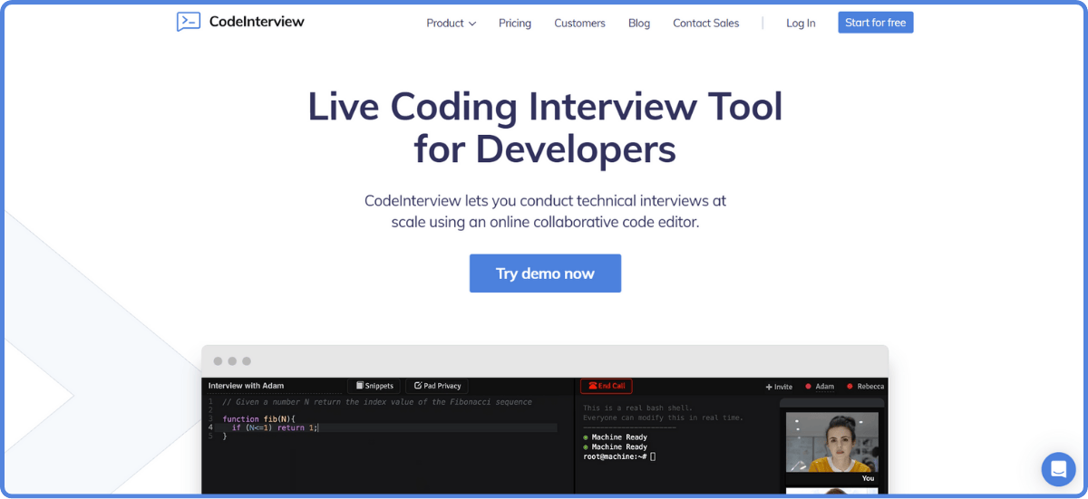Viewport: 1088px width, 499px height.
Task: Select Rebecca's red status dot
Action: [x=850, y=387]
